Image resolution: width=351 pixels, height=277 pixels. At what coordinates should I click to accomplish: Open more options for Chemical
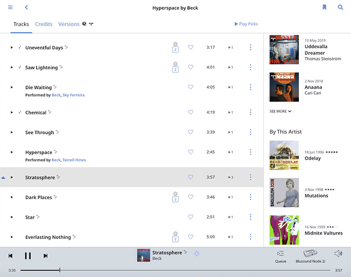251,112
